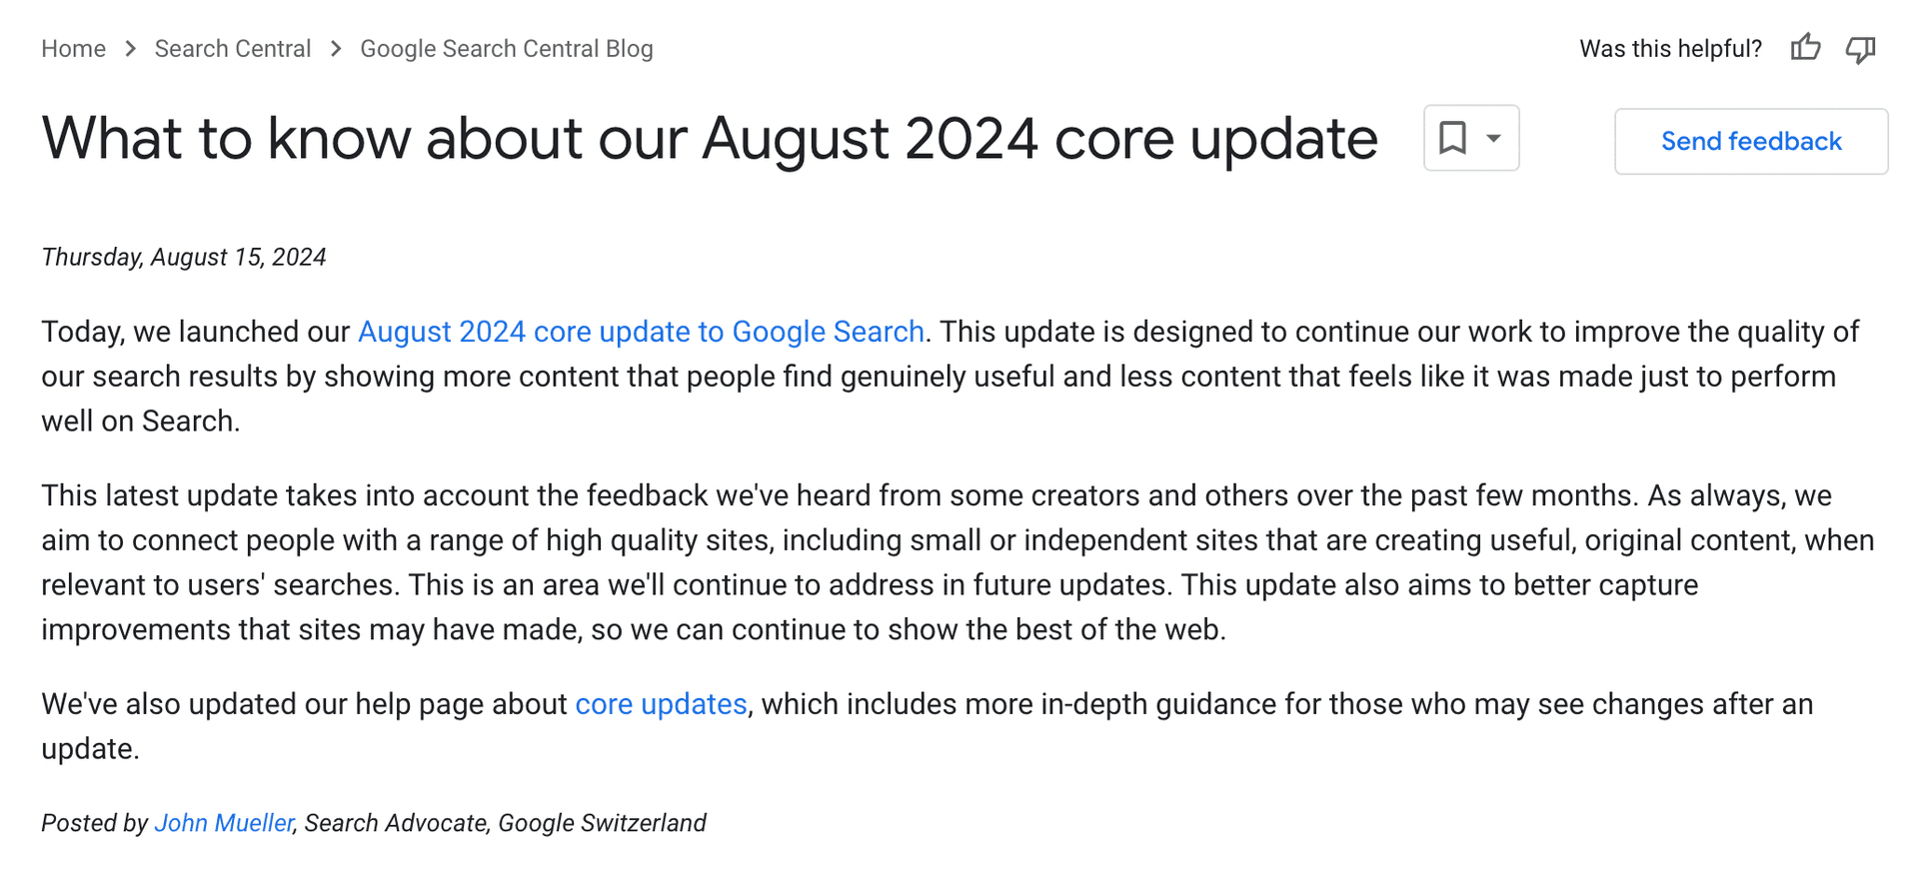Open the core updates help page link
Viewport: 1919px width, 877px height.
tap(661, 704)
